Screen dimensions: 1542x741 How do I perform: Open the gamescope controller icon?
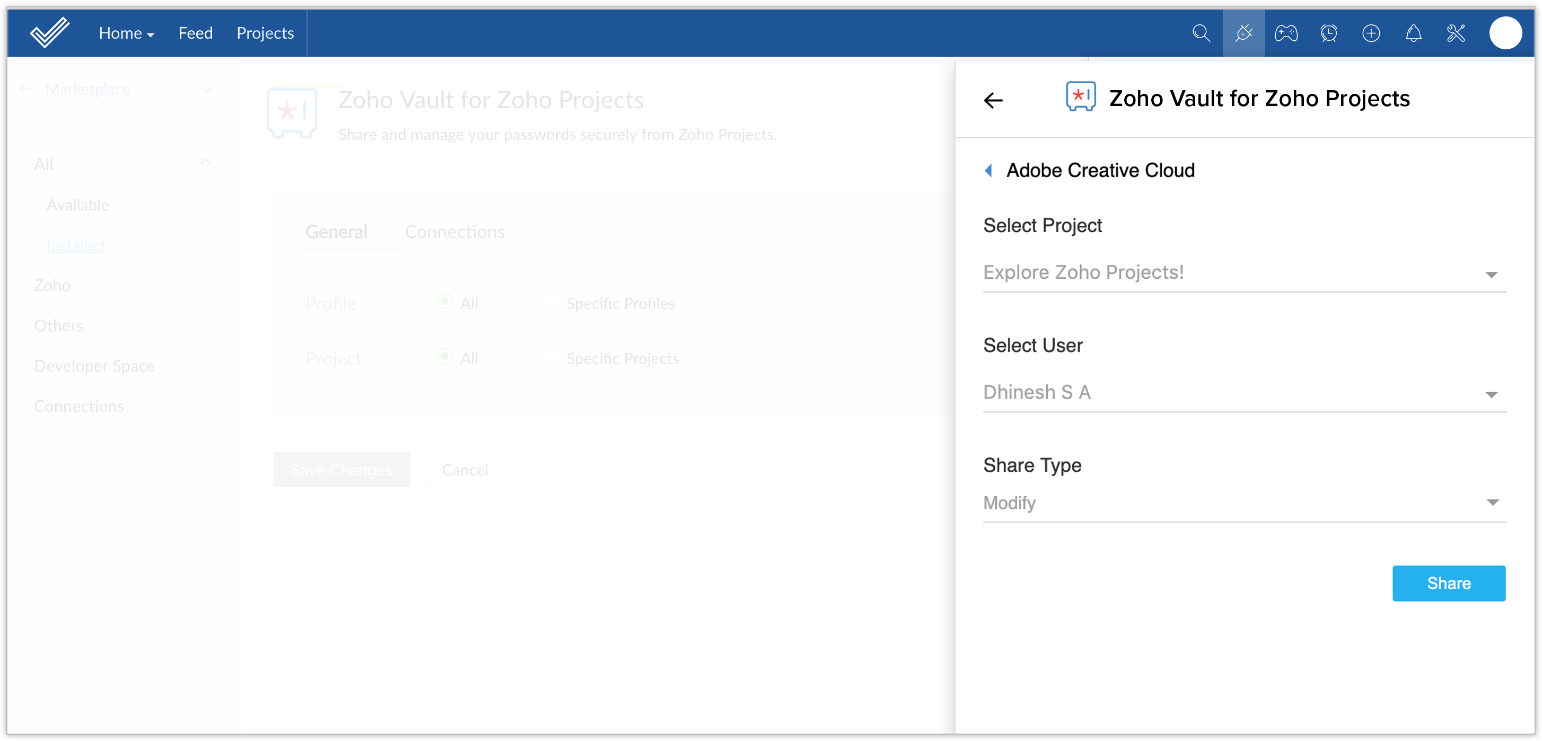coord(1286,33)
